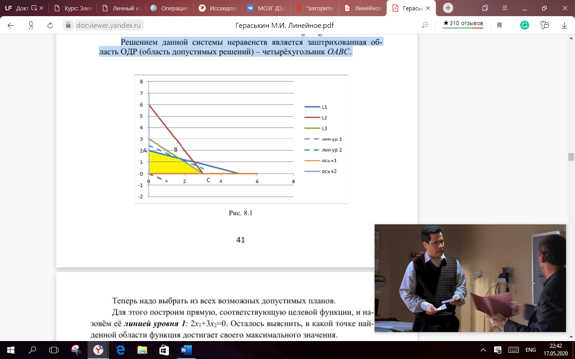Go back using the browser back arrow
This screenshot has width=575, height=359.
coord(11,25)
